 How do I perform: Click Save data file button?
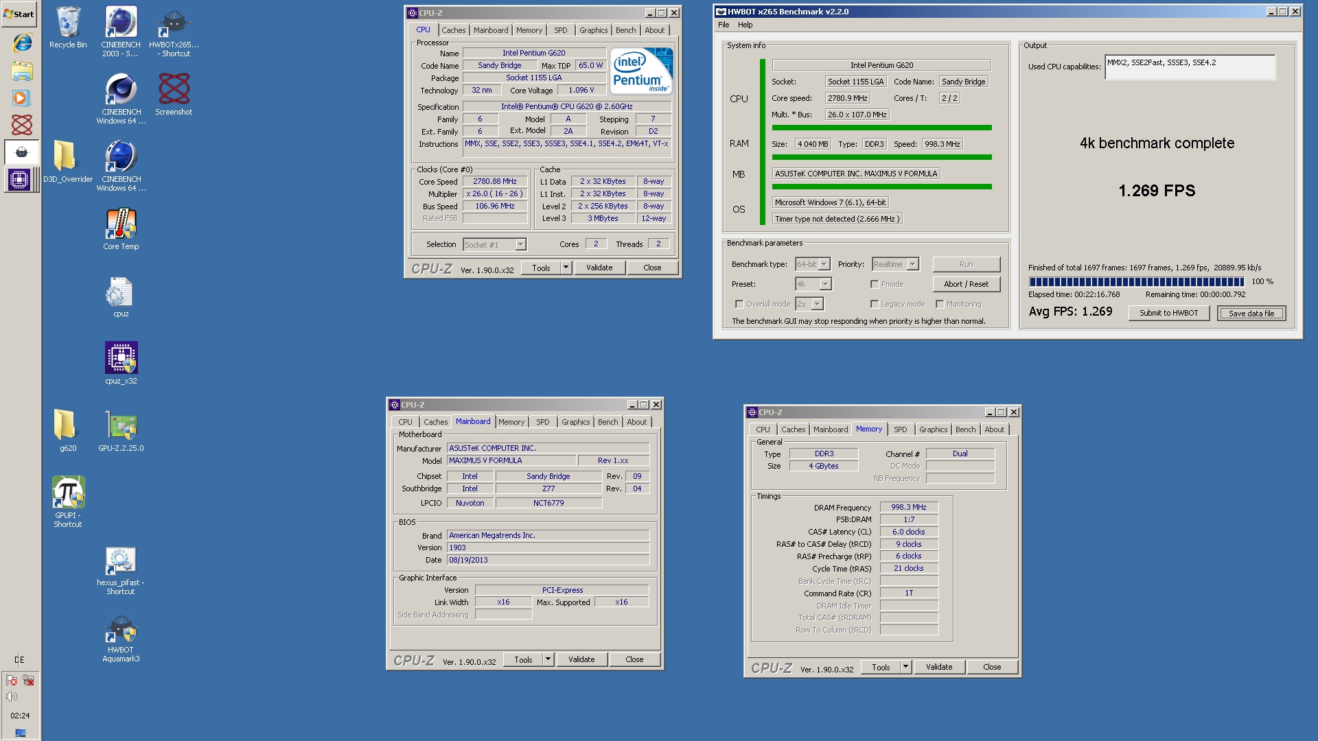tap(1251, 314)
